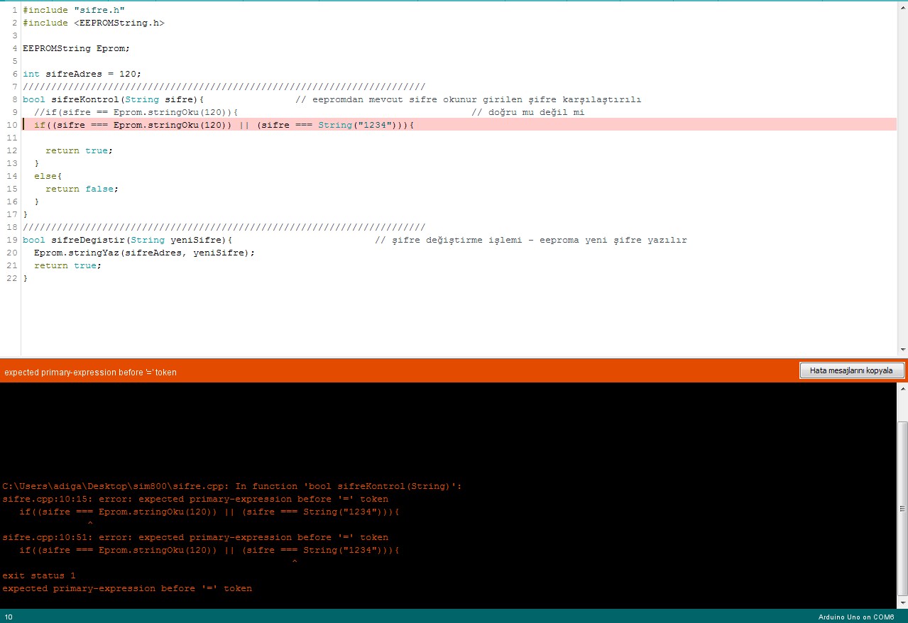908x623 pixels.
Task: Click line number 22 in the gutter
Action: click(11, 278)
